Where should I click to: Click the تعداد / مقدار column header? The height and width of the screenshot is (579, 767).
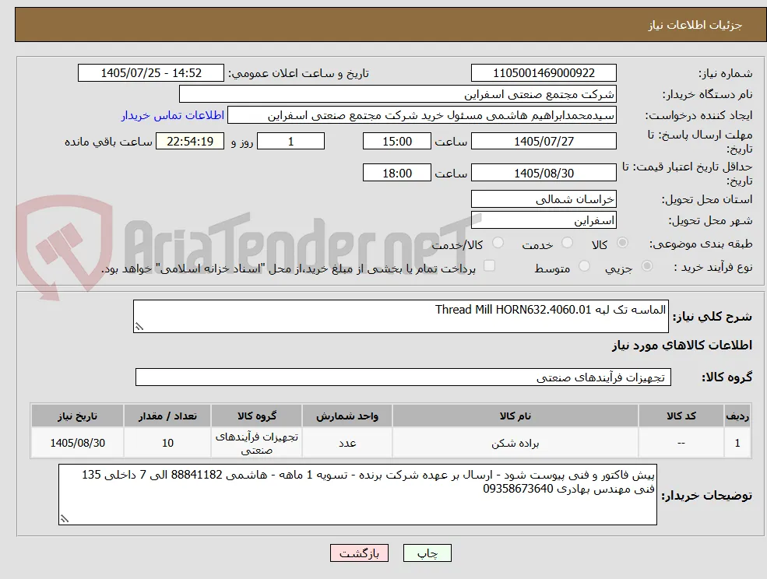coord(167,416)
